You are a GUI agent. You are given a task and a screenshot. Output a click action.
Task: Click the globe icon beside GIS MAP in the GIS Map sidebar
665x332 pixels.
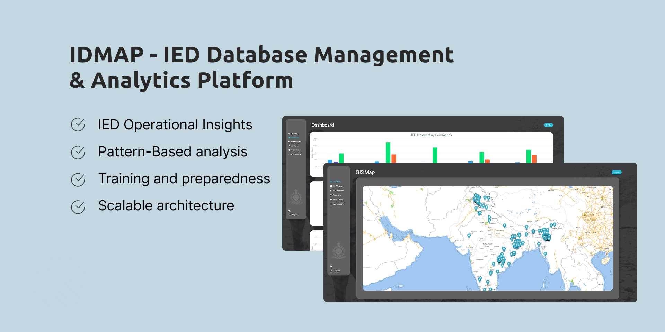click(331, 182)
